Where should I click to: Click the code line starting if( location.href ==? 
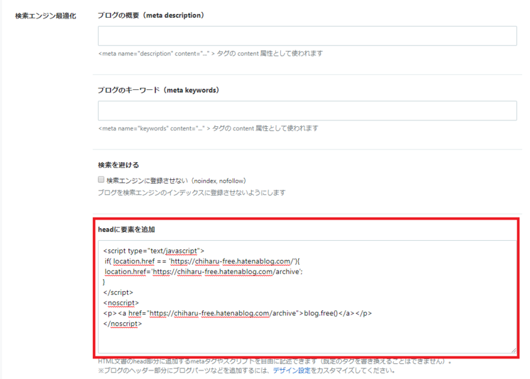(202, 261)
